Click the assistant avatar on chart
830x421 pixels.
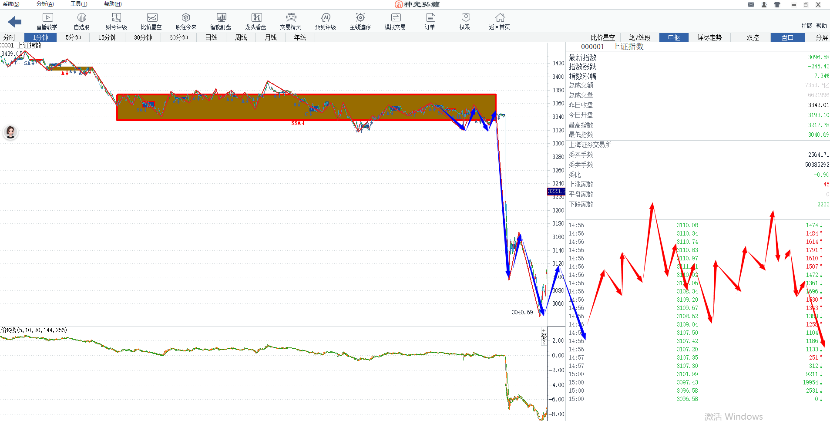tap(10, 132)
